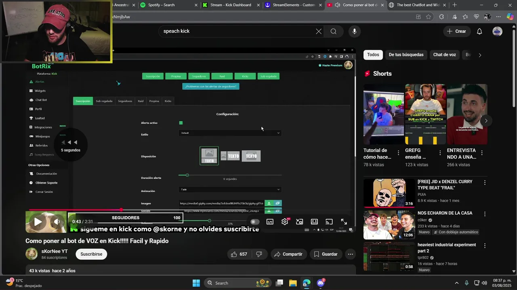Open NOS ECHARON DE LA CASA video

coord(389,225)
